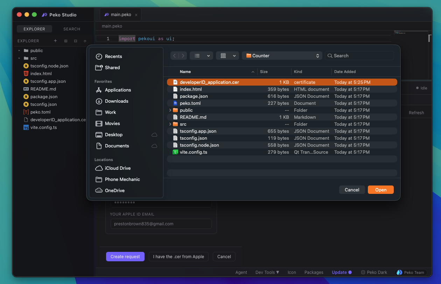Click the new file plus icon in Explorer
This screenshot has width=441, height=284.
tap(55, 41)
